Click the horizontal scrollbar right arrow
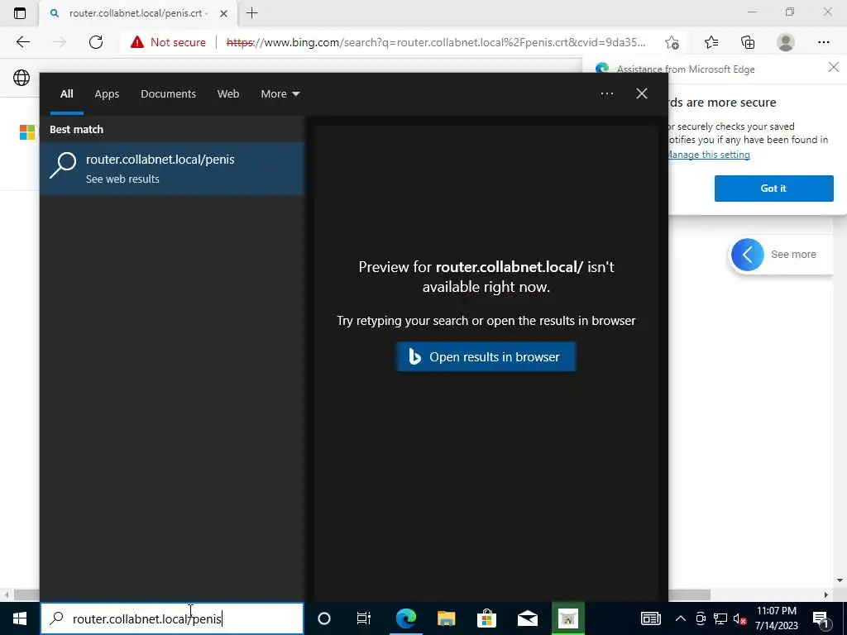847x635 pixels. 825,594
